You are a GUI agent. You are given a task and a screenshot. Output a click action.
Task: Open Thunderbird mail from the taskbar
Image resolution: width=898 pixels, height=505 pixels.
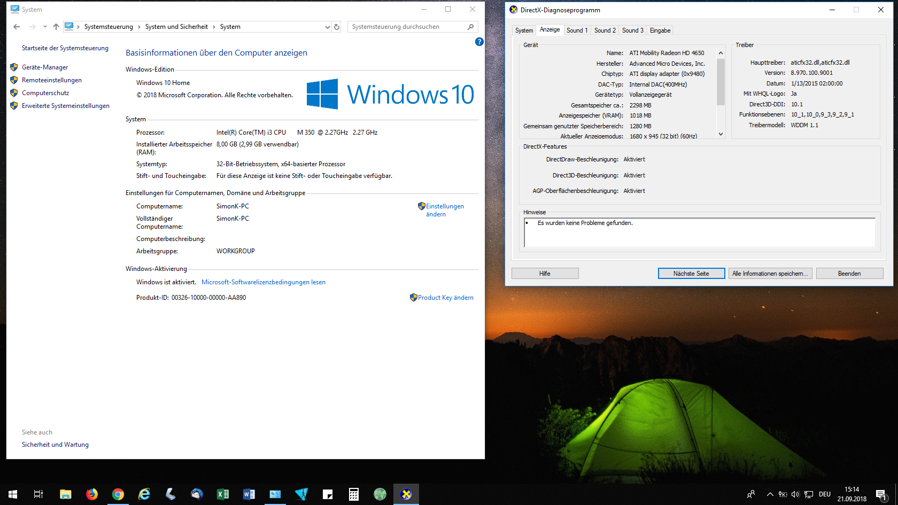click(x=197, y=494)
